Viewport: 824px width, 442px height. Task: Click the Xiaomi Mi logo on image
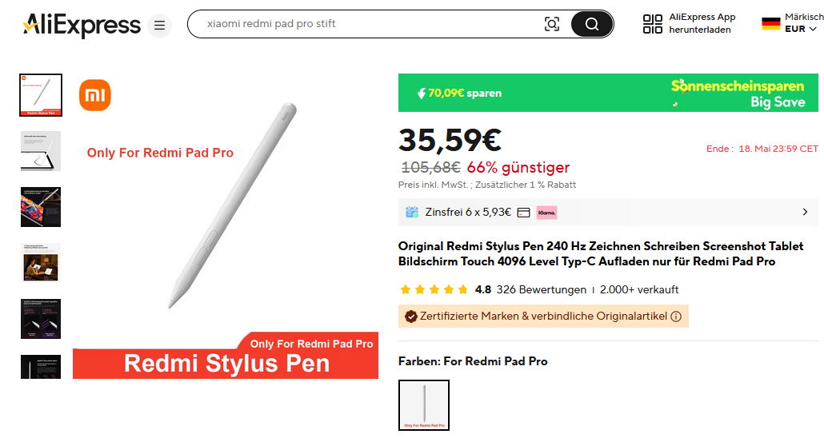pos(95,96)
